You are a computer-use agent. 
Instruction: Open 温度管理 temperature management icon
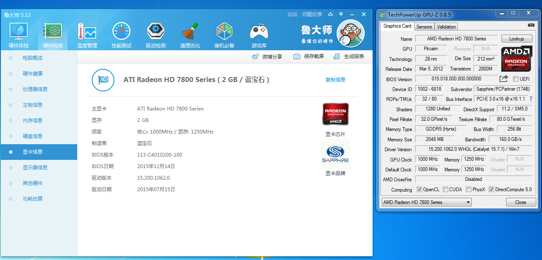(87, 32)
